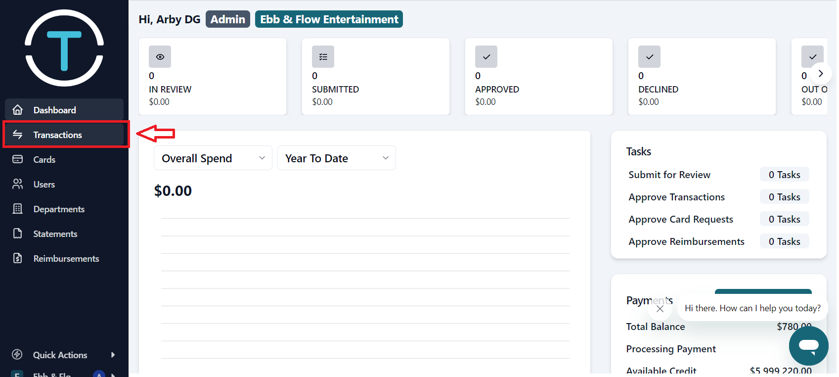Screen dimensions: 839x377
Task: Click the eye icon on In Review card
Action: click(x=160, y=57)
